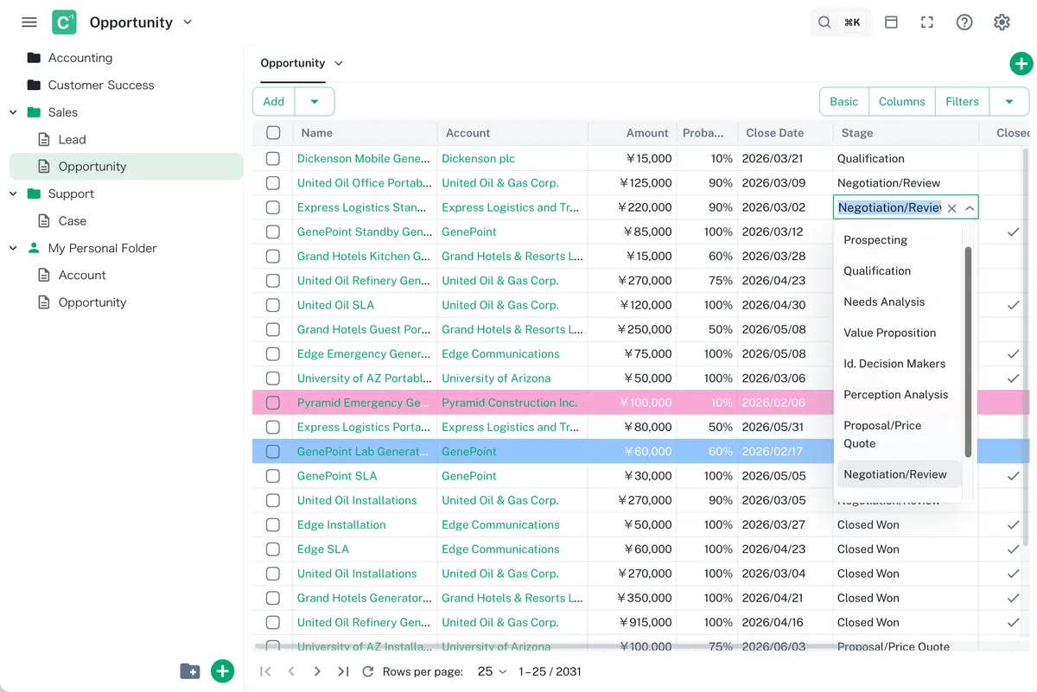Click green plus button in sidebar footer
1037x692 pixels.
click(223, 671)
